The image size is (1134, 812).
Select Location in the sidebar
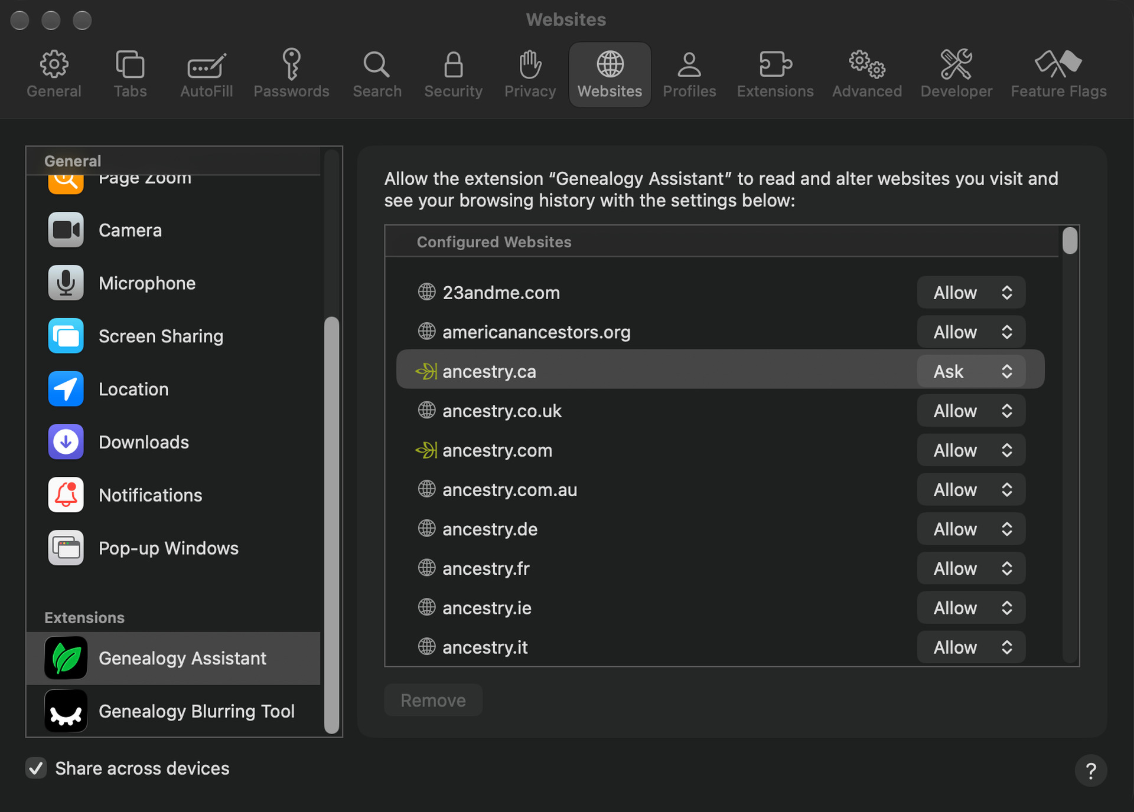[173, 389]
